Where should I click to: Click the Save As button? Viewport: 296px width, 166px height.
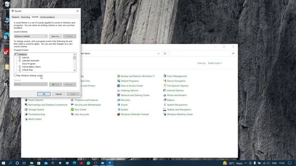(x=55, y=36)
